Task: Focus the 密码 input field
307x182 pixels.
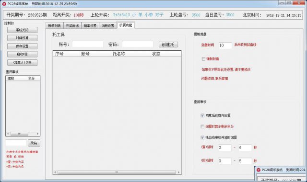Action: [x=138, y=45]
